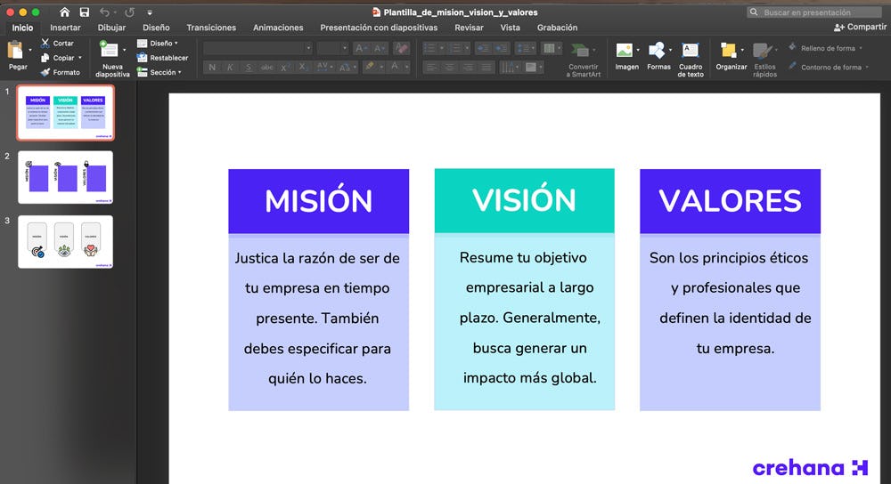Align text right
Image resolution: width=891 pixels, height=484 pixels.
click(x=468, y=67)
